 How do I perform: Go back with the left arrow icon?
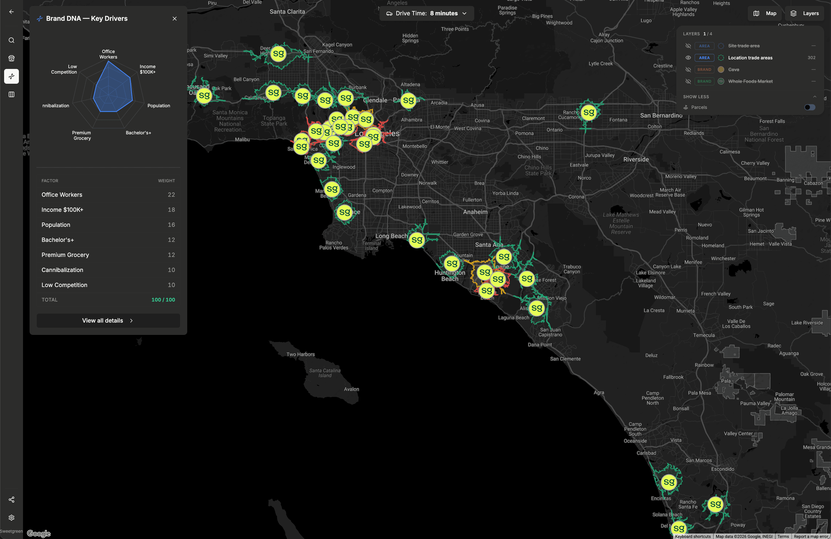point(11,12)
